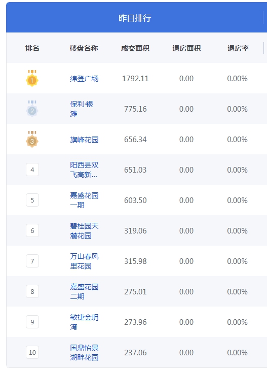Select the 昨日排行 tab header
The image size is (267, 369).
135,18
